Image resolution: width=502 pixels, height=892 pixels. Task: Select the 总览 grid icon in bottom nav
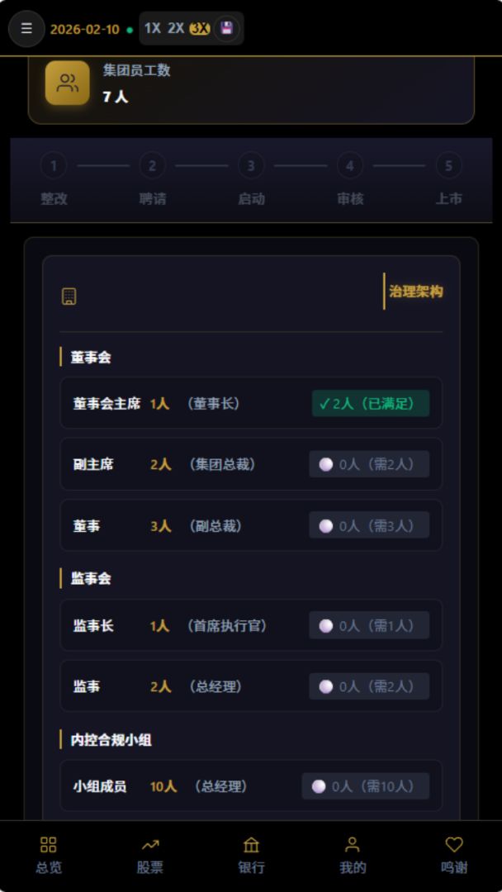(47, 845)
